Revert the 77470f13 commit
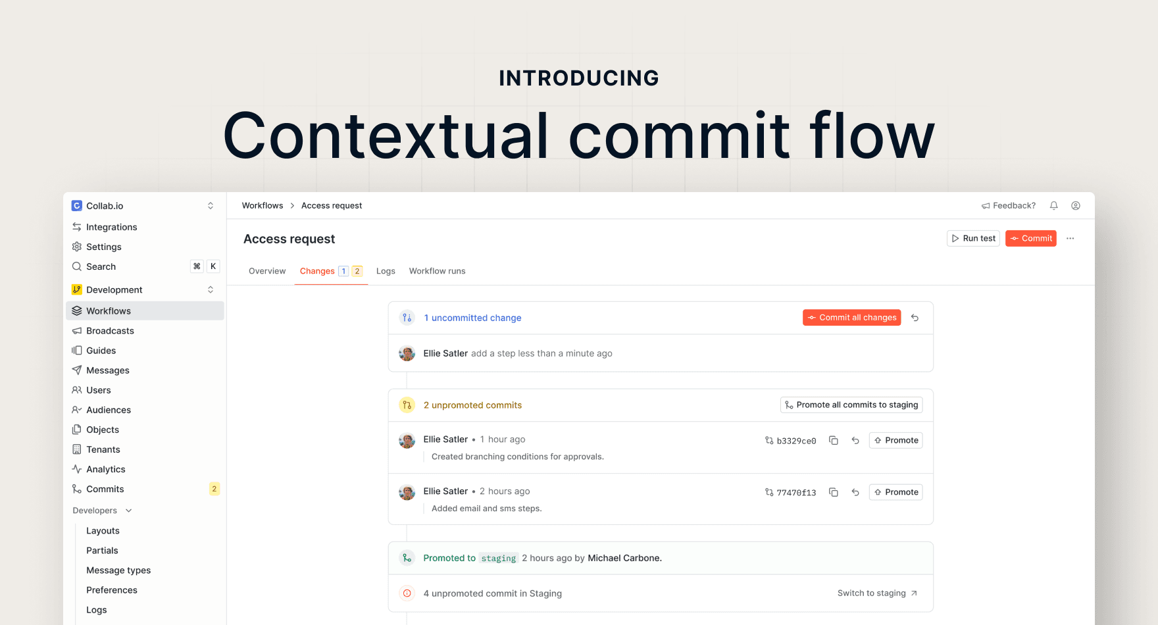This screenshot has width=1158, height=625. coord(855,492)
